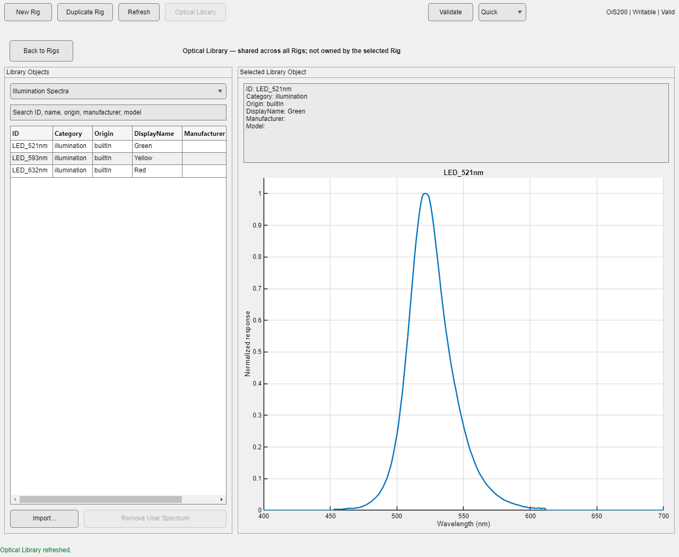Go Back to Rigs
Viewport: 679px width, 557px height.
click(x=41, y=51)
